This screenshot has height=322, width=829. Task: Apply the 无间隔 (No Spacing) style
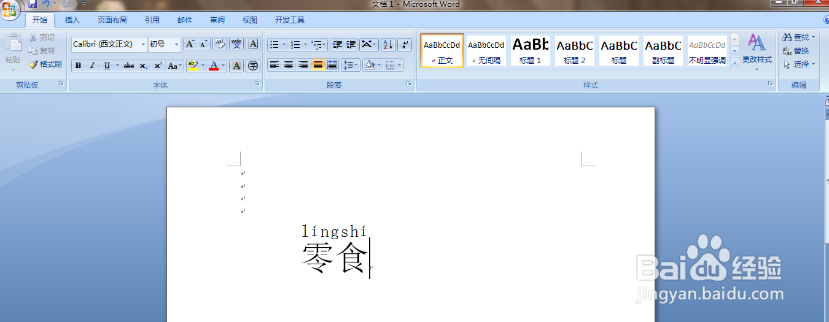click(486, 51)
